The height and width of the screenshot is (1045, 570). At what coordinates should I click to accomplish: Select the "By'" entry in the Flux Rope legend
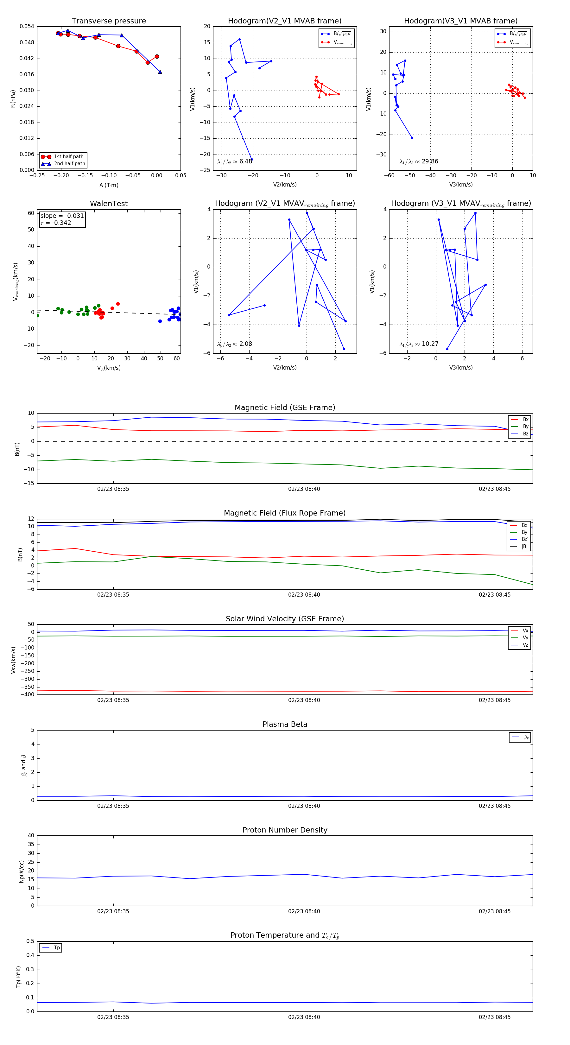[519, 532]
